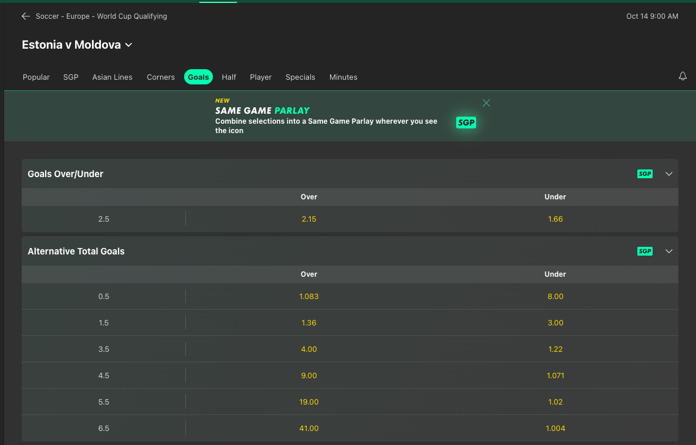696x445 pixels.
Task: Pick Over 2.5 goals at 2.15
Action: (x=309, y=219)
